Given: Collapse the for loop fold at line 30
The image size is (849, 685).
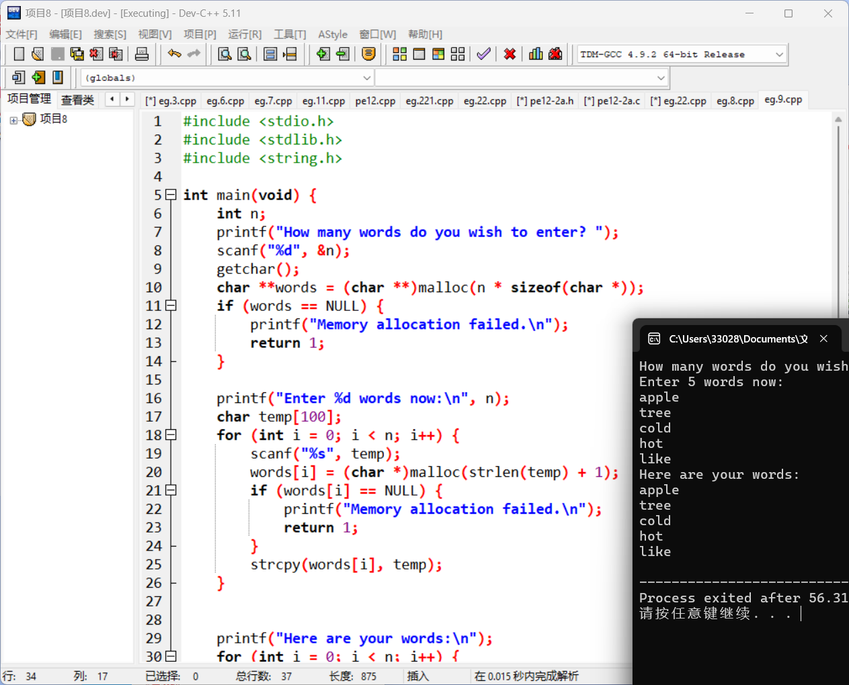Looking at the screenshot, I should coord(171,656).
